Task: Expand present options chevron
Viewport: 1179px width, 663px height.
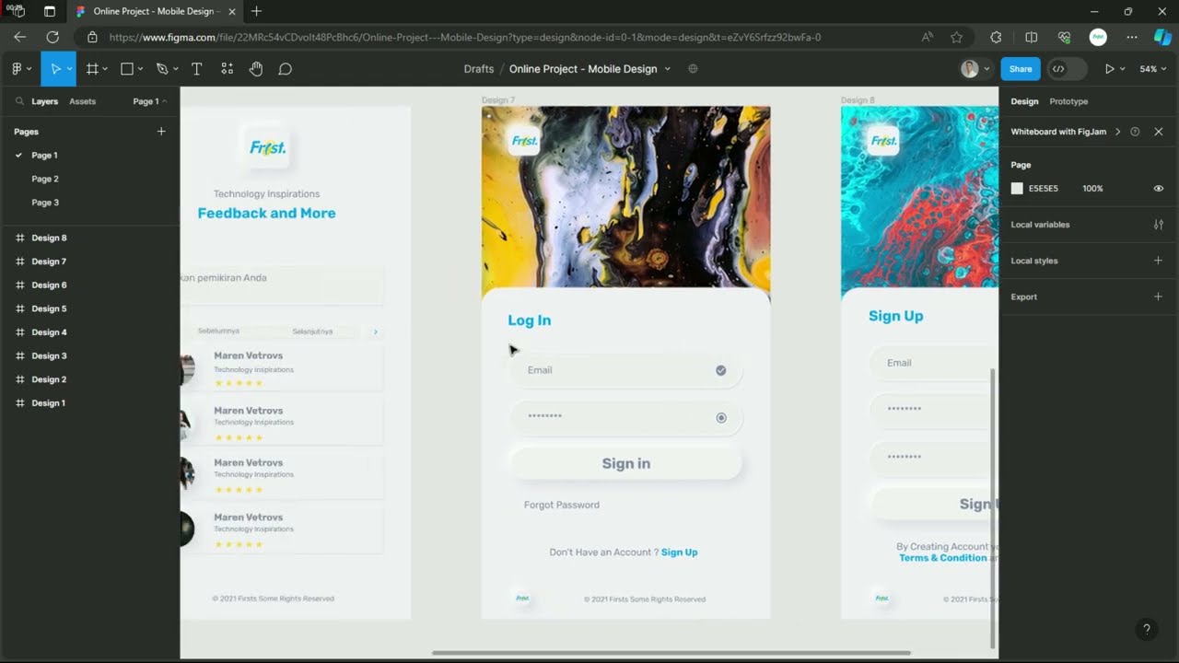Action: [1122, 69]
